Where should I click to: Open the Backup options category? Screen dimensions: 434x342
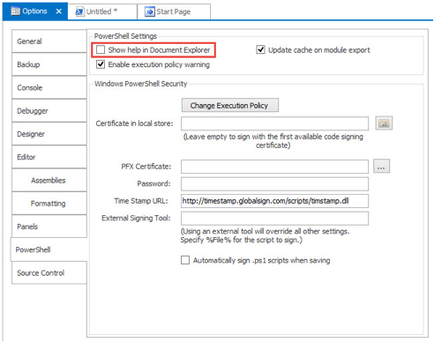(49, 64)
